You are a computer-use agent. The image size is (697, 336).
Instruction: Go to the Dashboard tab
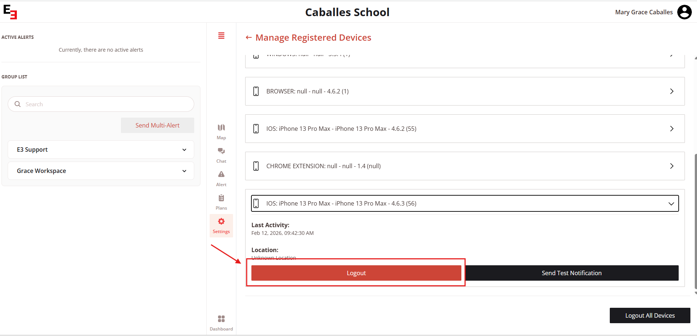221,322
